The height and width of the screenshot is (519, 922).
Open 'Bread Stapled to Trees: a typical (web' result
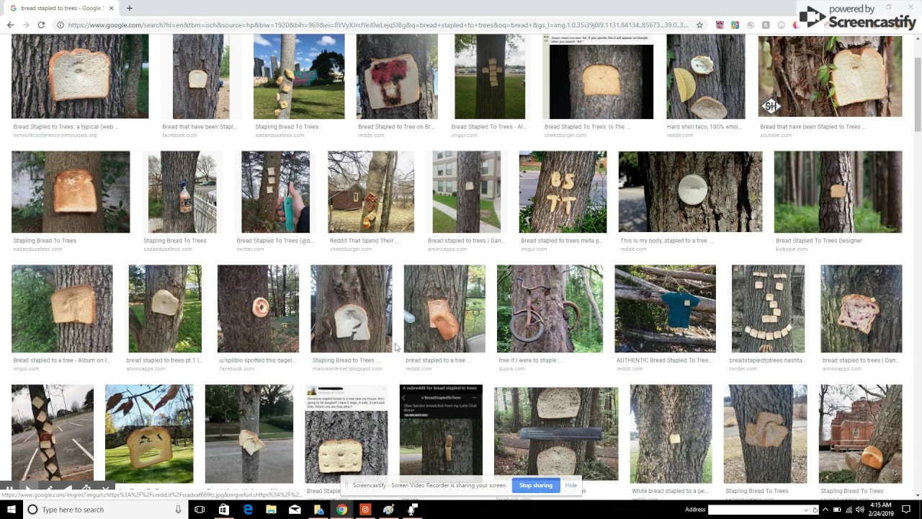(x=80, y=76)
